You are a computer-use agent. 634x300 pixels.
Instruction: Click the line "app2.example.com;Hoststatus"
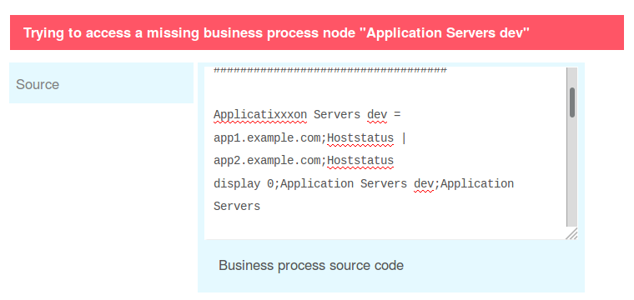point(304,161)
